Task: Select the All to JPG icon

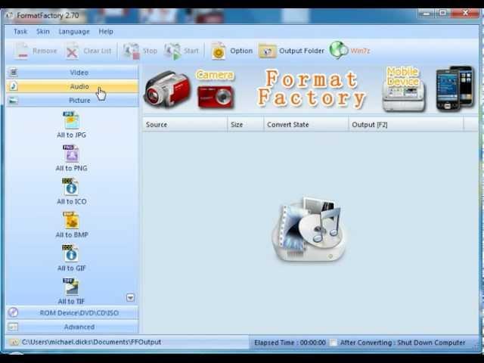Action: tap(71, 121)
